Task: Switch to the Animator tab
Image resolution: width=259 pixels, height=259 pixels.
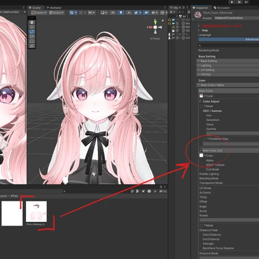Action: [54, 7]
